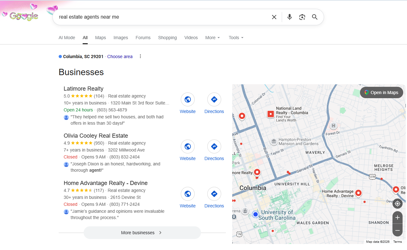Select the National Land Realty map pin
407x250 pixels.
pos(271,114)
